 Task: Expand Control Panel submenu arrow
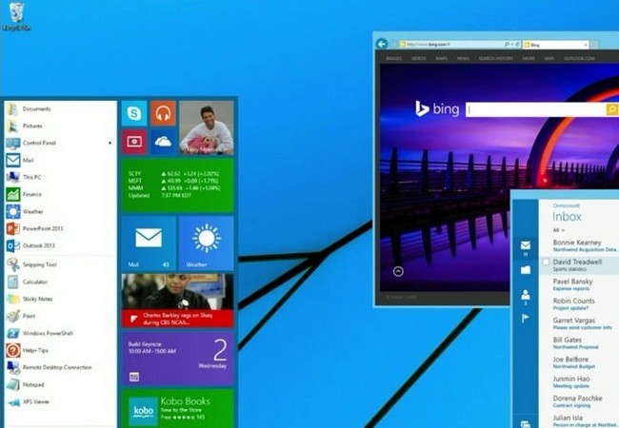coord(110,143)
